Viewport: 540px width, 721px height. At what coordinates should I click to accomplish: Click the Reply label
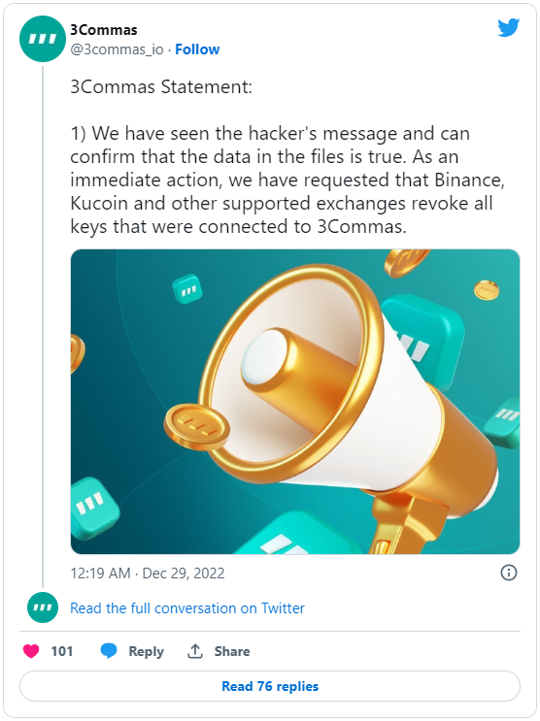[146, 651]
